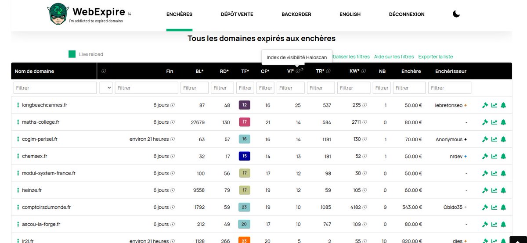Open the comptoirsdumonde.fr domain link
Screen dimensions: 527x243
click(46, 207)
